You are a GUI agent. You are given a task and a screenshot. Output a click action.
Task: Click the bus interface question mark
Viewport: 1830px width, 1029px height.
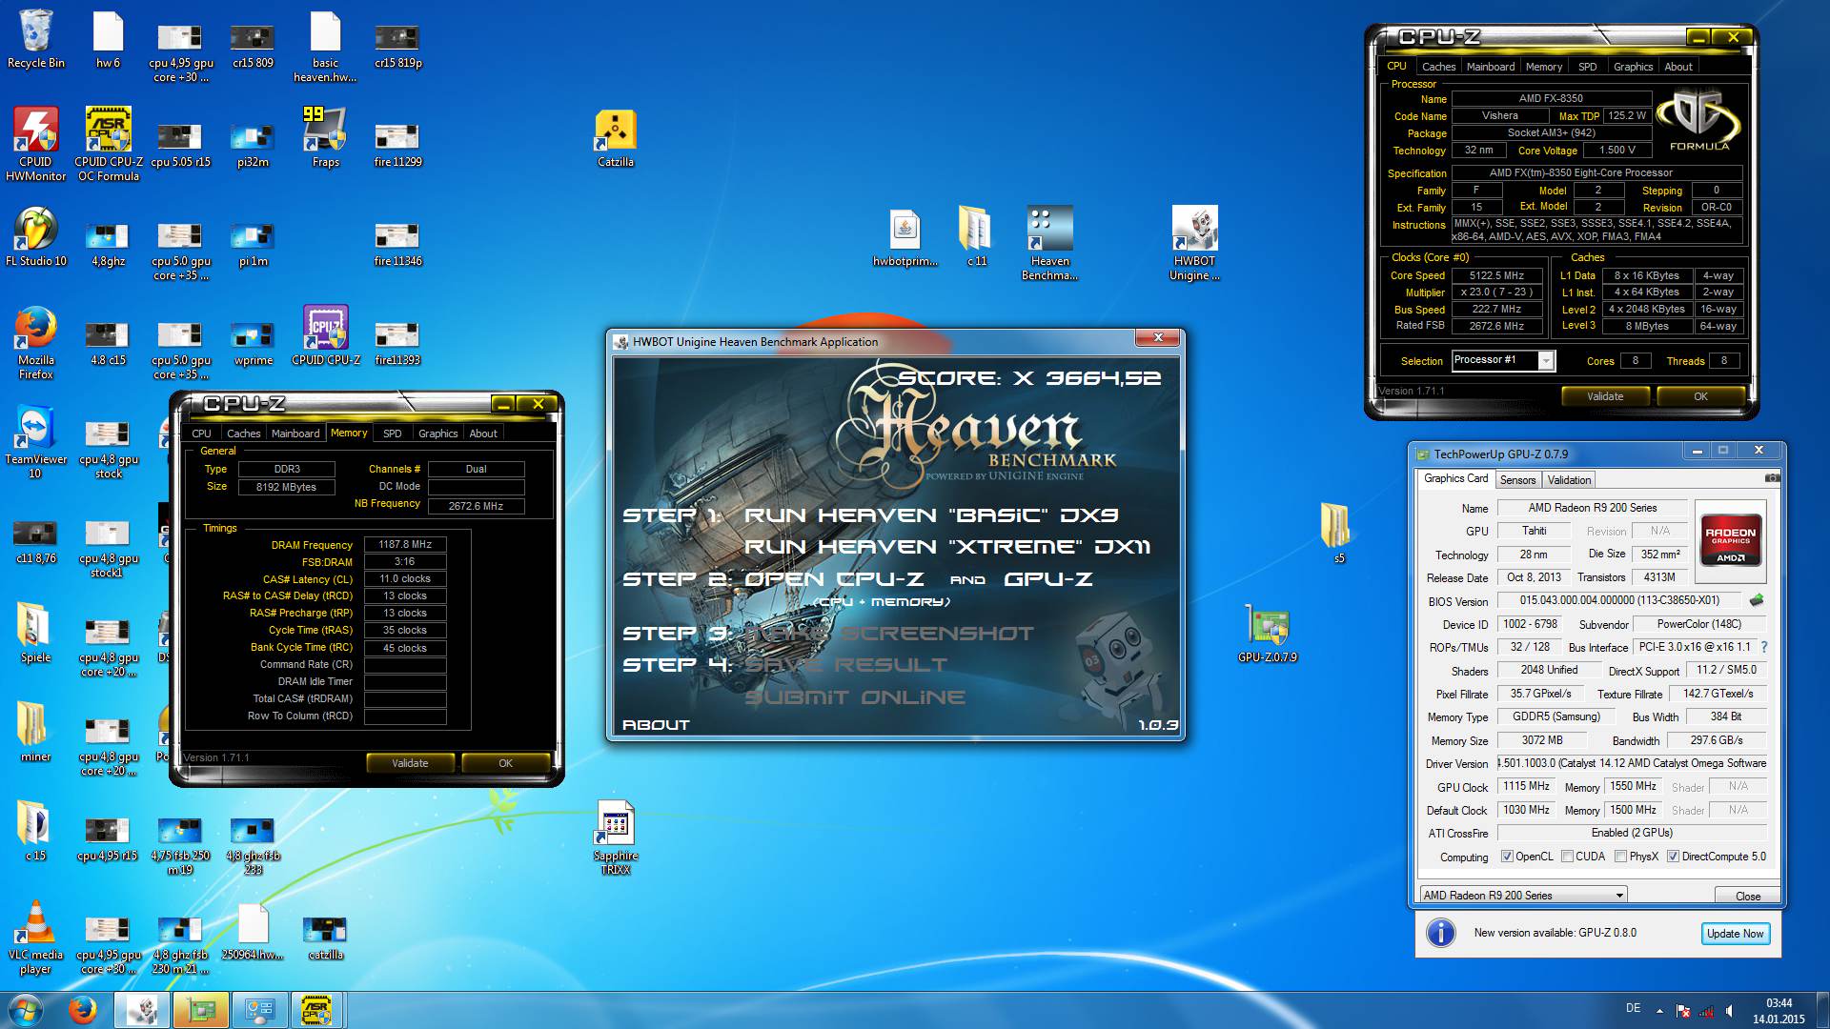tap(1764, 647)
